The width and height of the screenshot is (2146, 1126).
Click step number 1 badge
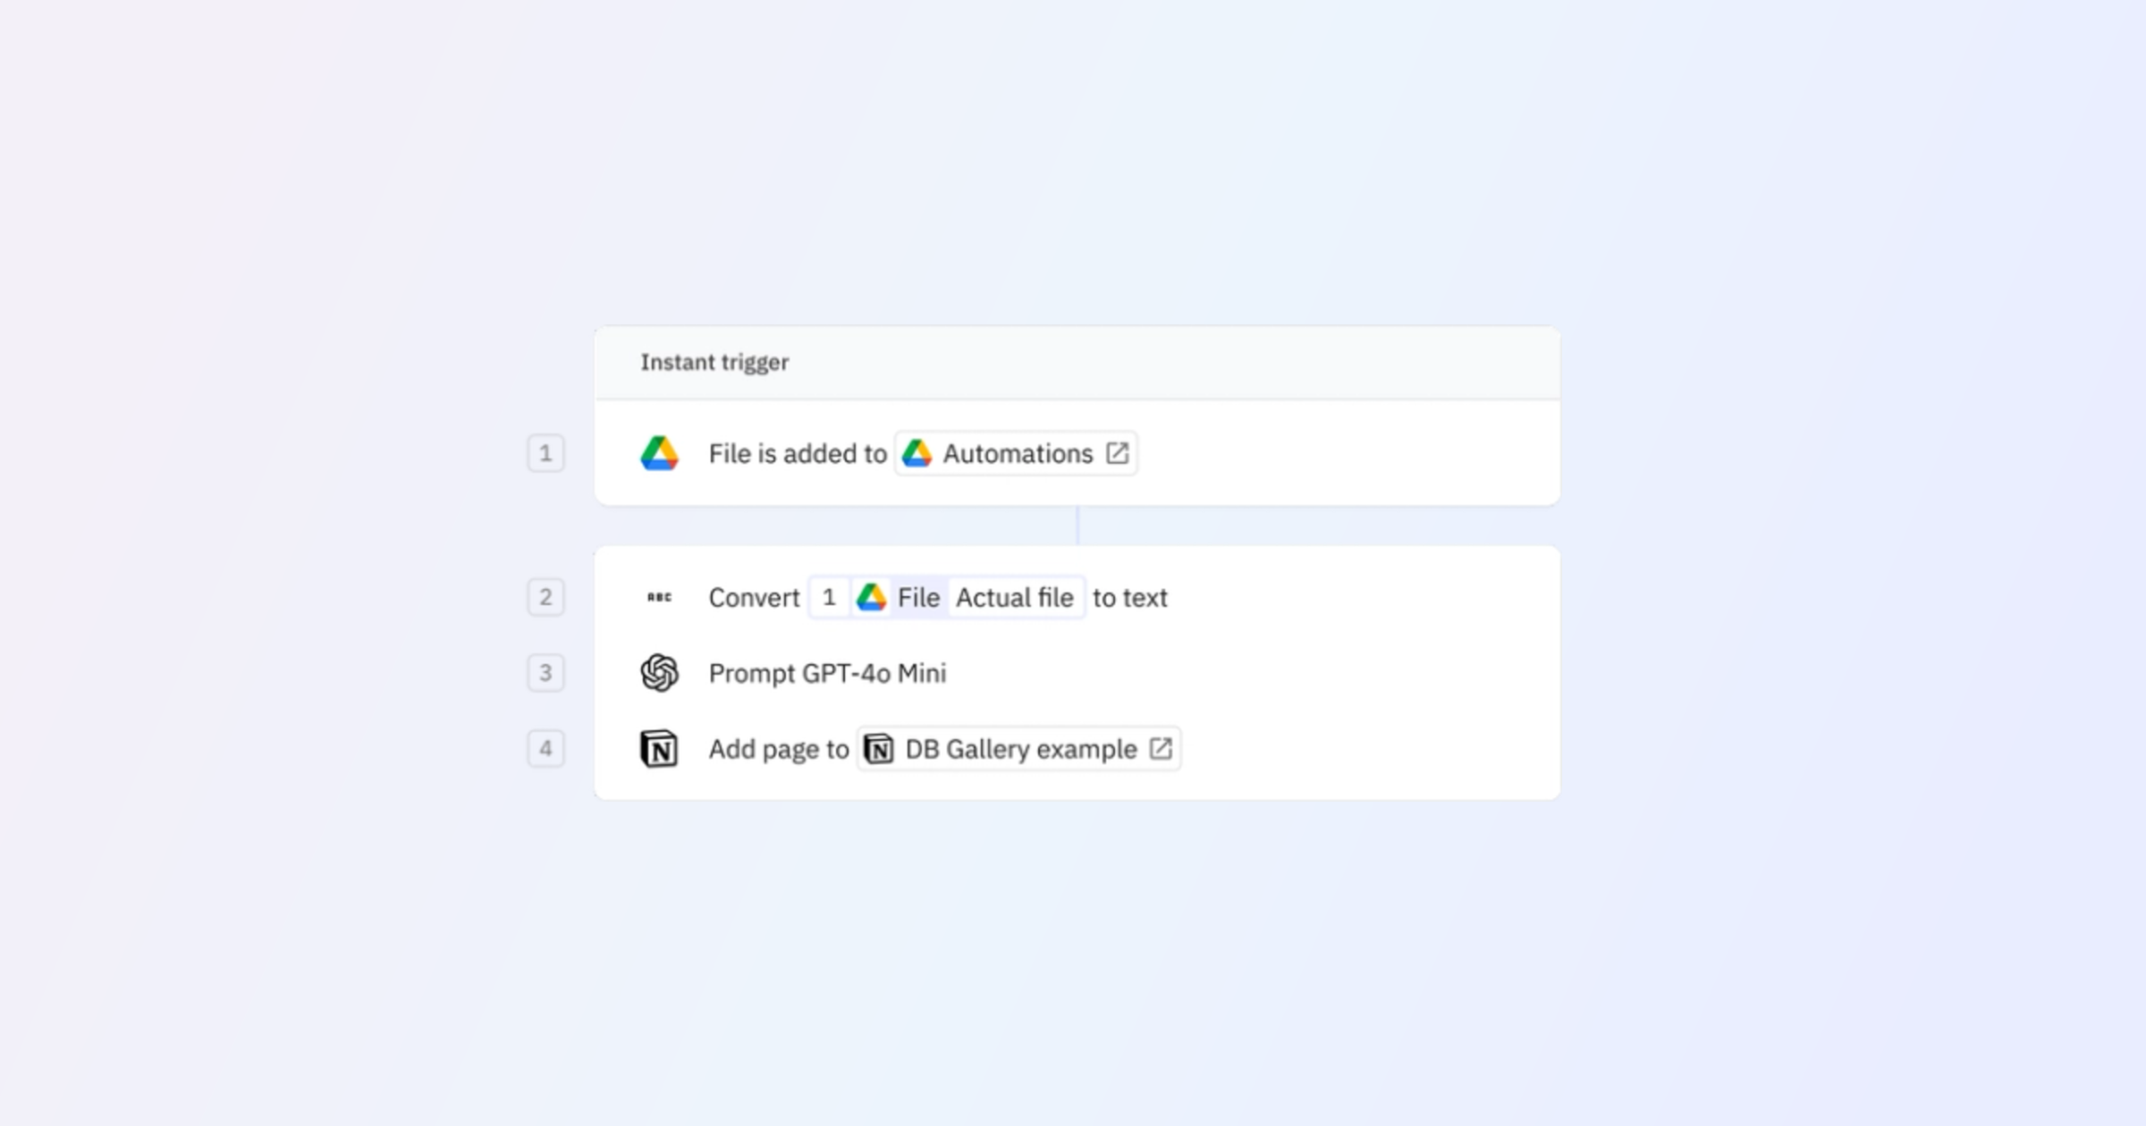(545, 453)
